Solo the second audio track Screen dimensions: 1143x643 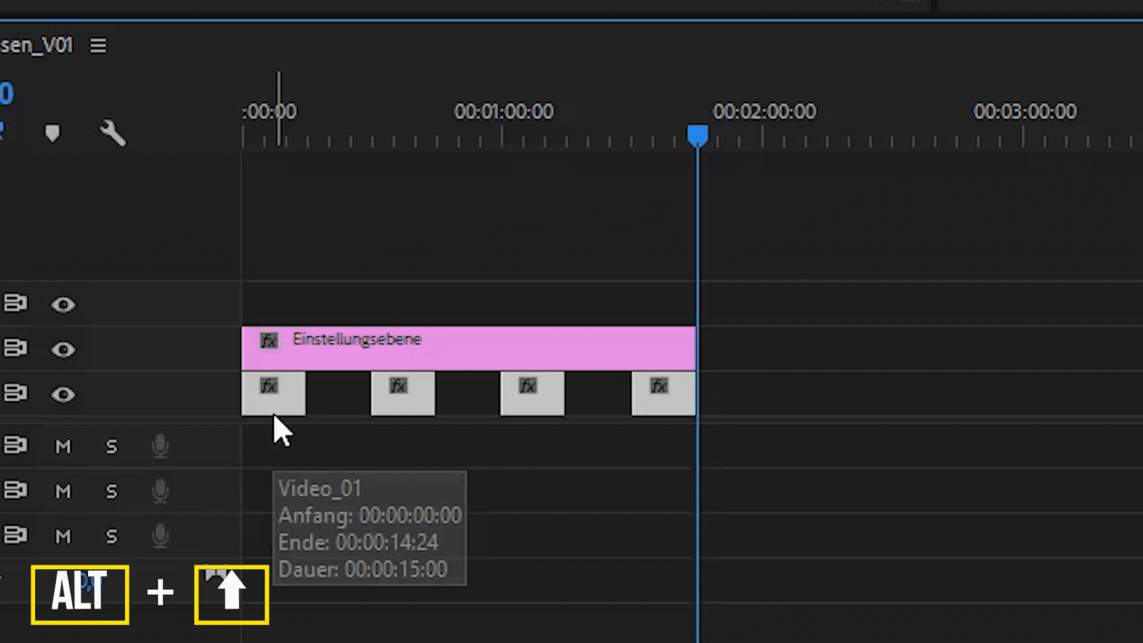tap(111, 491)
